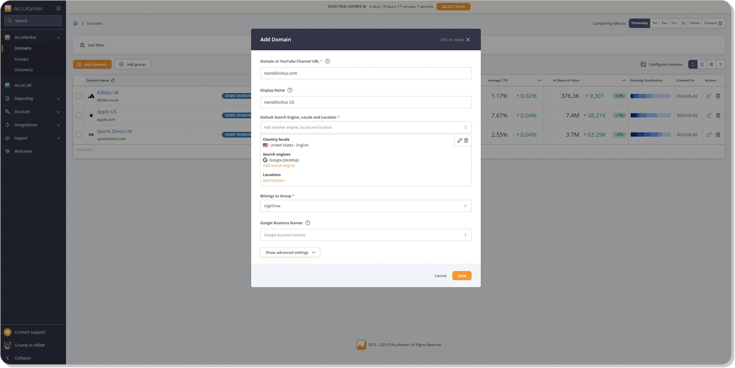This screenshot has height=368, width=735.
Task: Click the Save button
Action: pyautogui.click(x=462, y=276)
